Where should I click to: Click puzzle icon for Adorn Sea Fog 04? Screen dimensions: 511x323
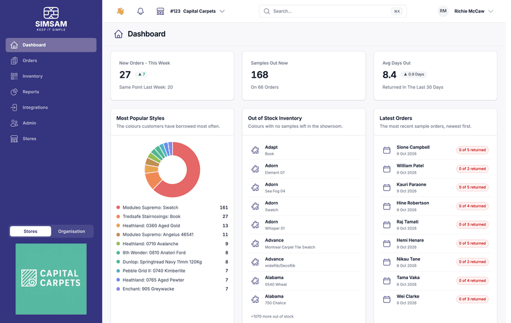pyautogui.click(x=255, y=187)
